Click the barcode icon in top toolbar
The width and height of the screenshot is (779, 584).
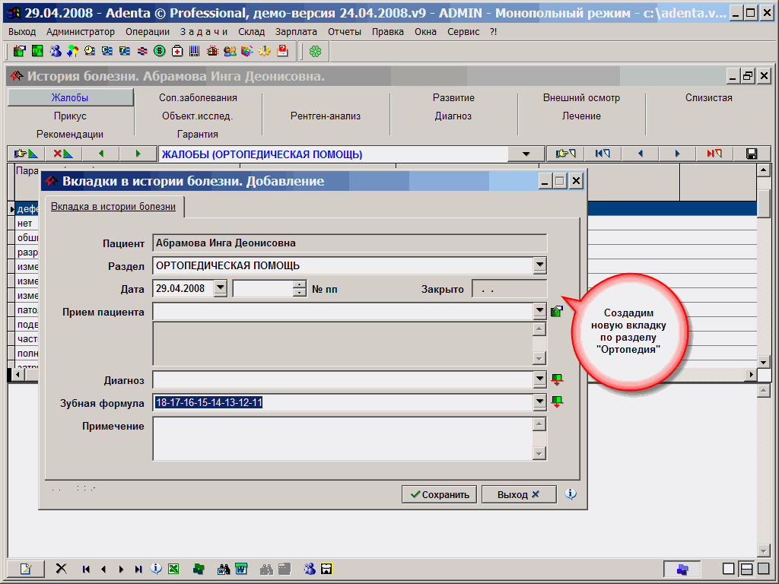tap(195, 51)
